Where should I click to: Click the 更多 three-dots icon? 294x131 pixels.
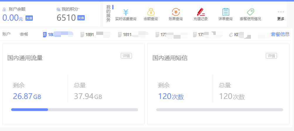(x=281, y=12)
